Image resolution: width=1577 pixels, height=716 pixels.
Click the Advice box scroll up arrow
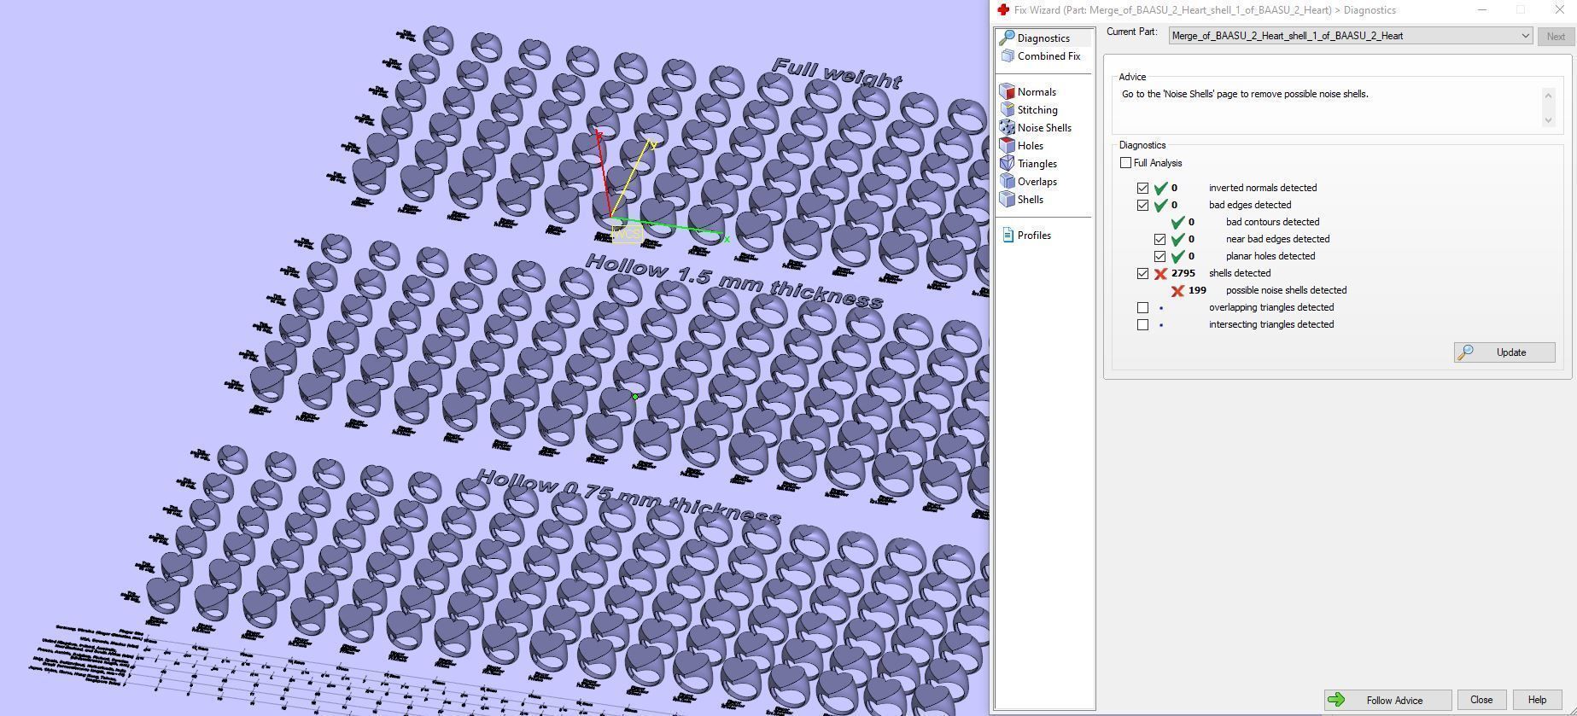coord(1549,94)
